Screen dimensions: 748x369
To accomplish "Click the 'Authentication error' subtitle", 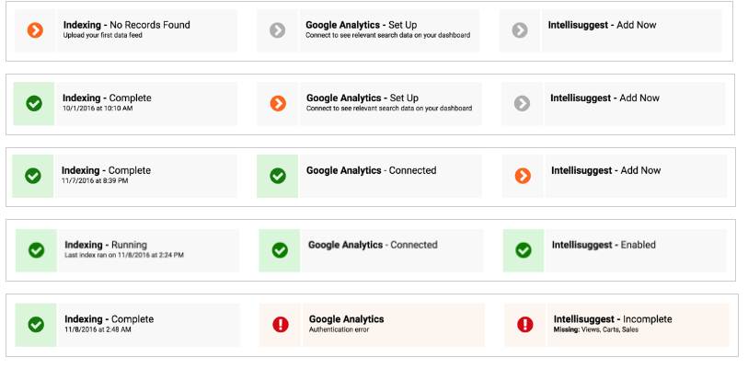I will 339,329.
